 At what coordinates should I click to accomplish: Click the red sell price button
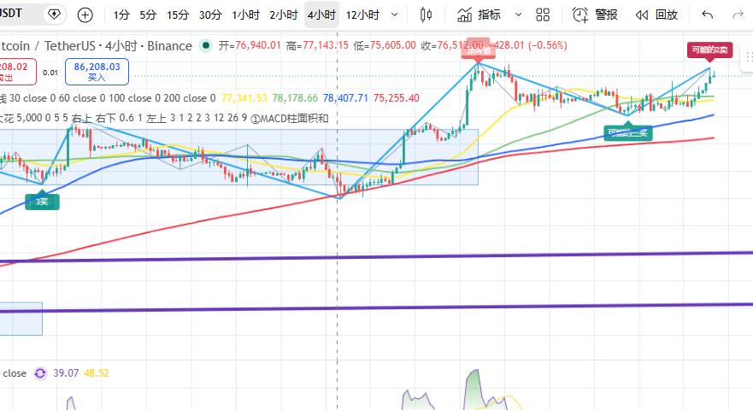point(17,72)
